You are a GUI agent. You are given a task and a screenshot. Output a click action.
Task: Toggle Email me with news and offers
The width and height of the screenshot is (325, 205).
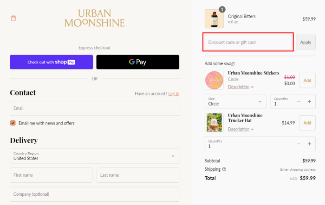pos(13,123)
